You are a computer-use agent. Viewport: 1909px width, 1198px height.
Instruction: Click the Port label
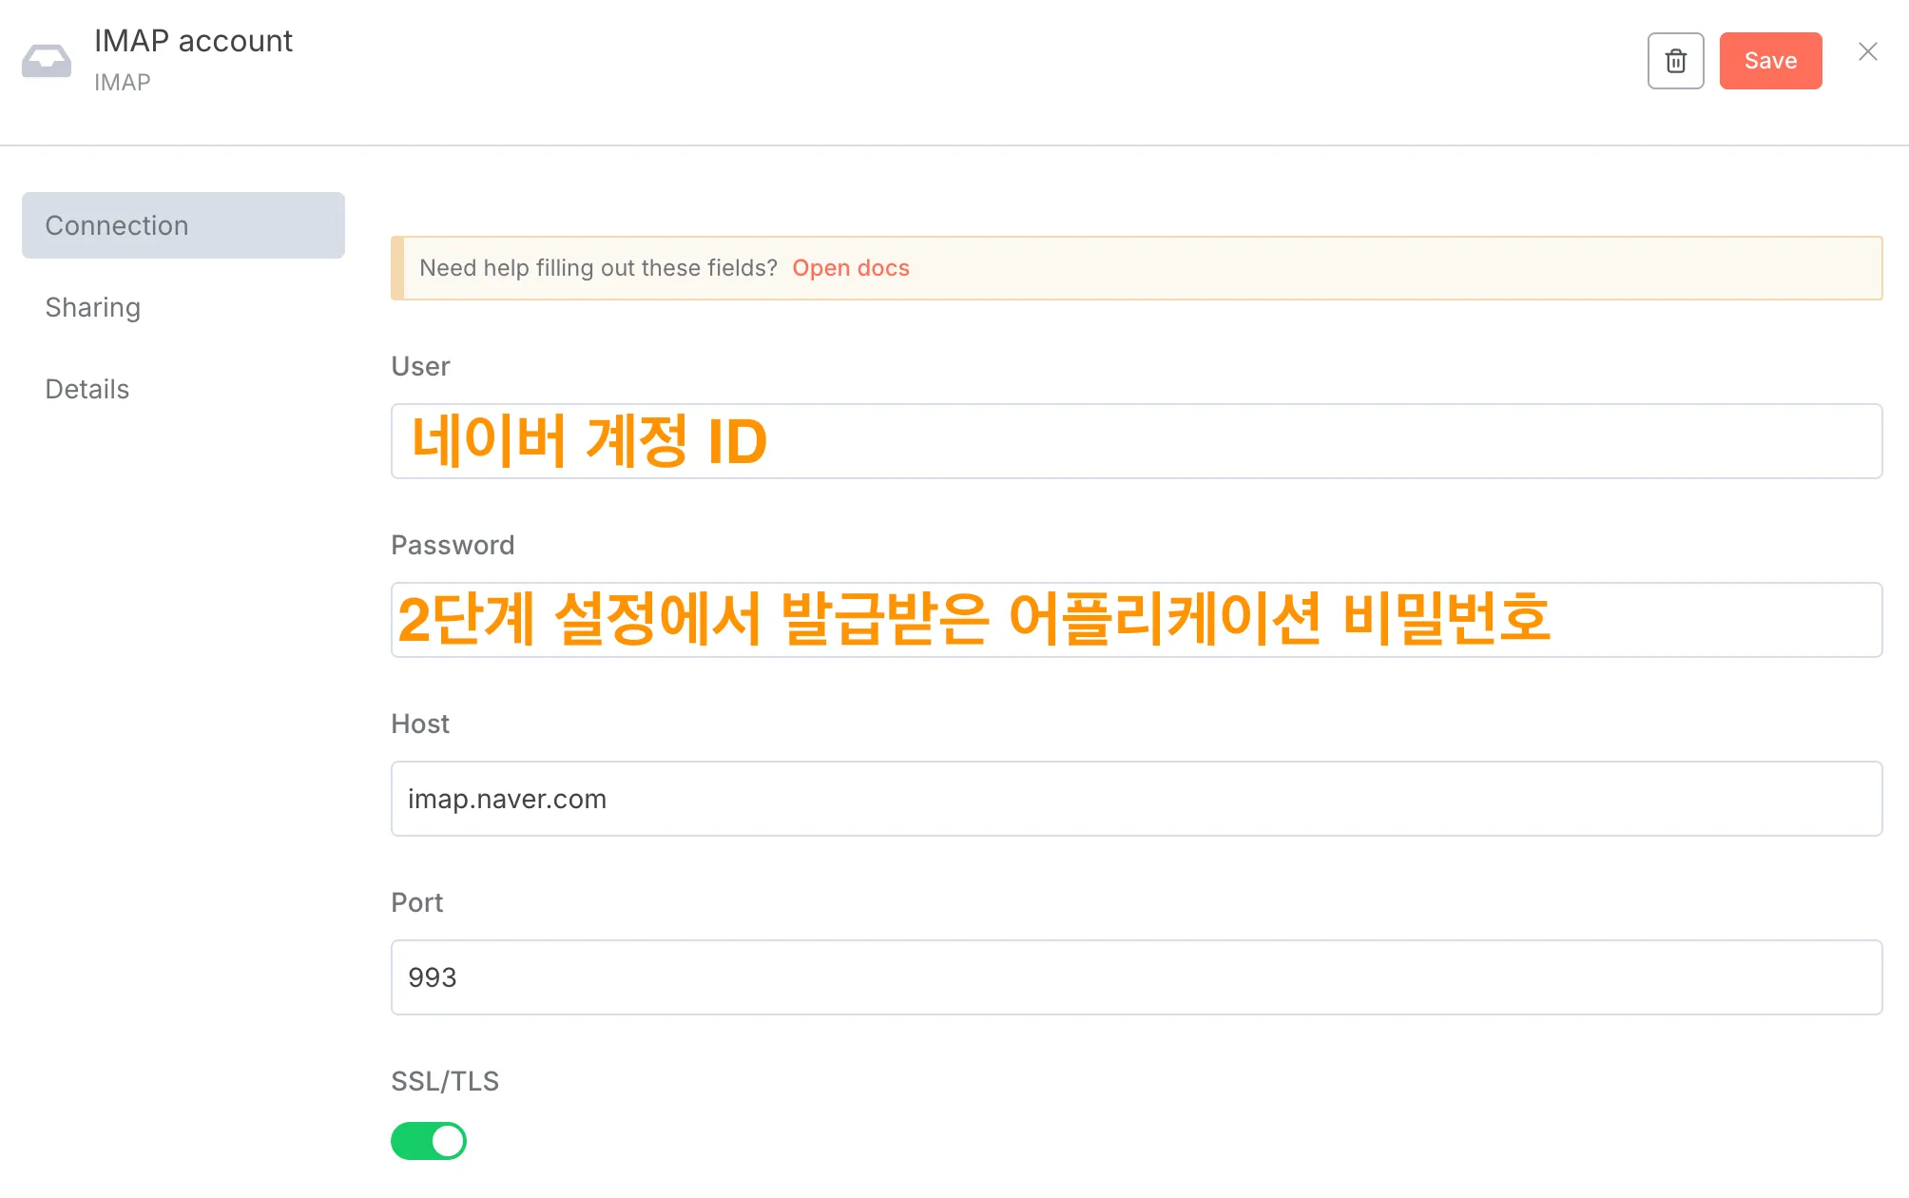(416, 902)
